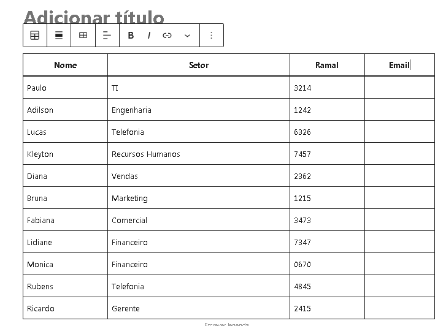Toggle italic formatting
This screenshot has height=326, width=446.
pos(149,36)
